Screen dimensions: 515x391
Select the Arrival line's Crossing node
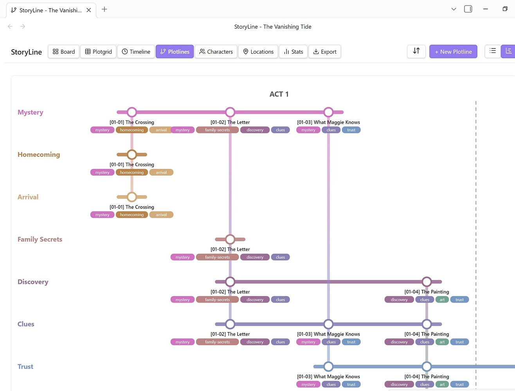click(x=132, y=197)
